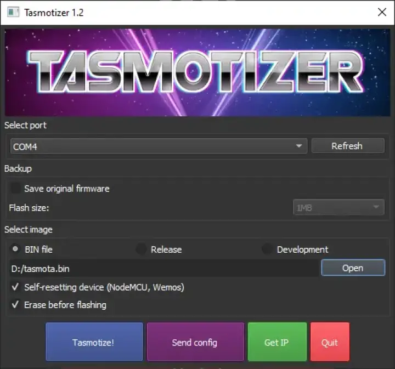Viewport: 395px width, 369px height.
Task: Click Open to browse for BIN file
Action: [x=353, y=268]
